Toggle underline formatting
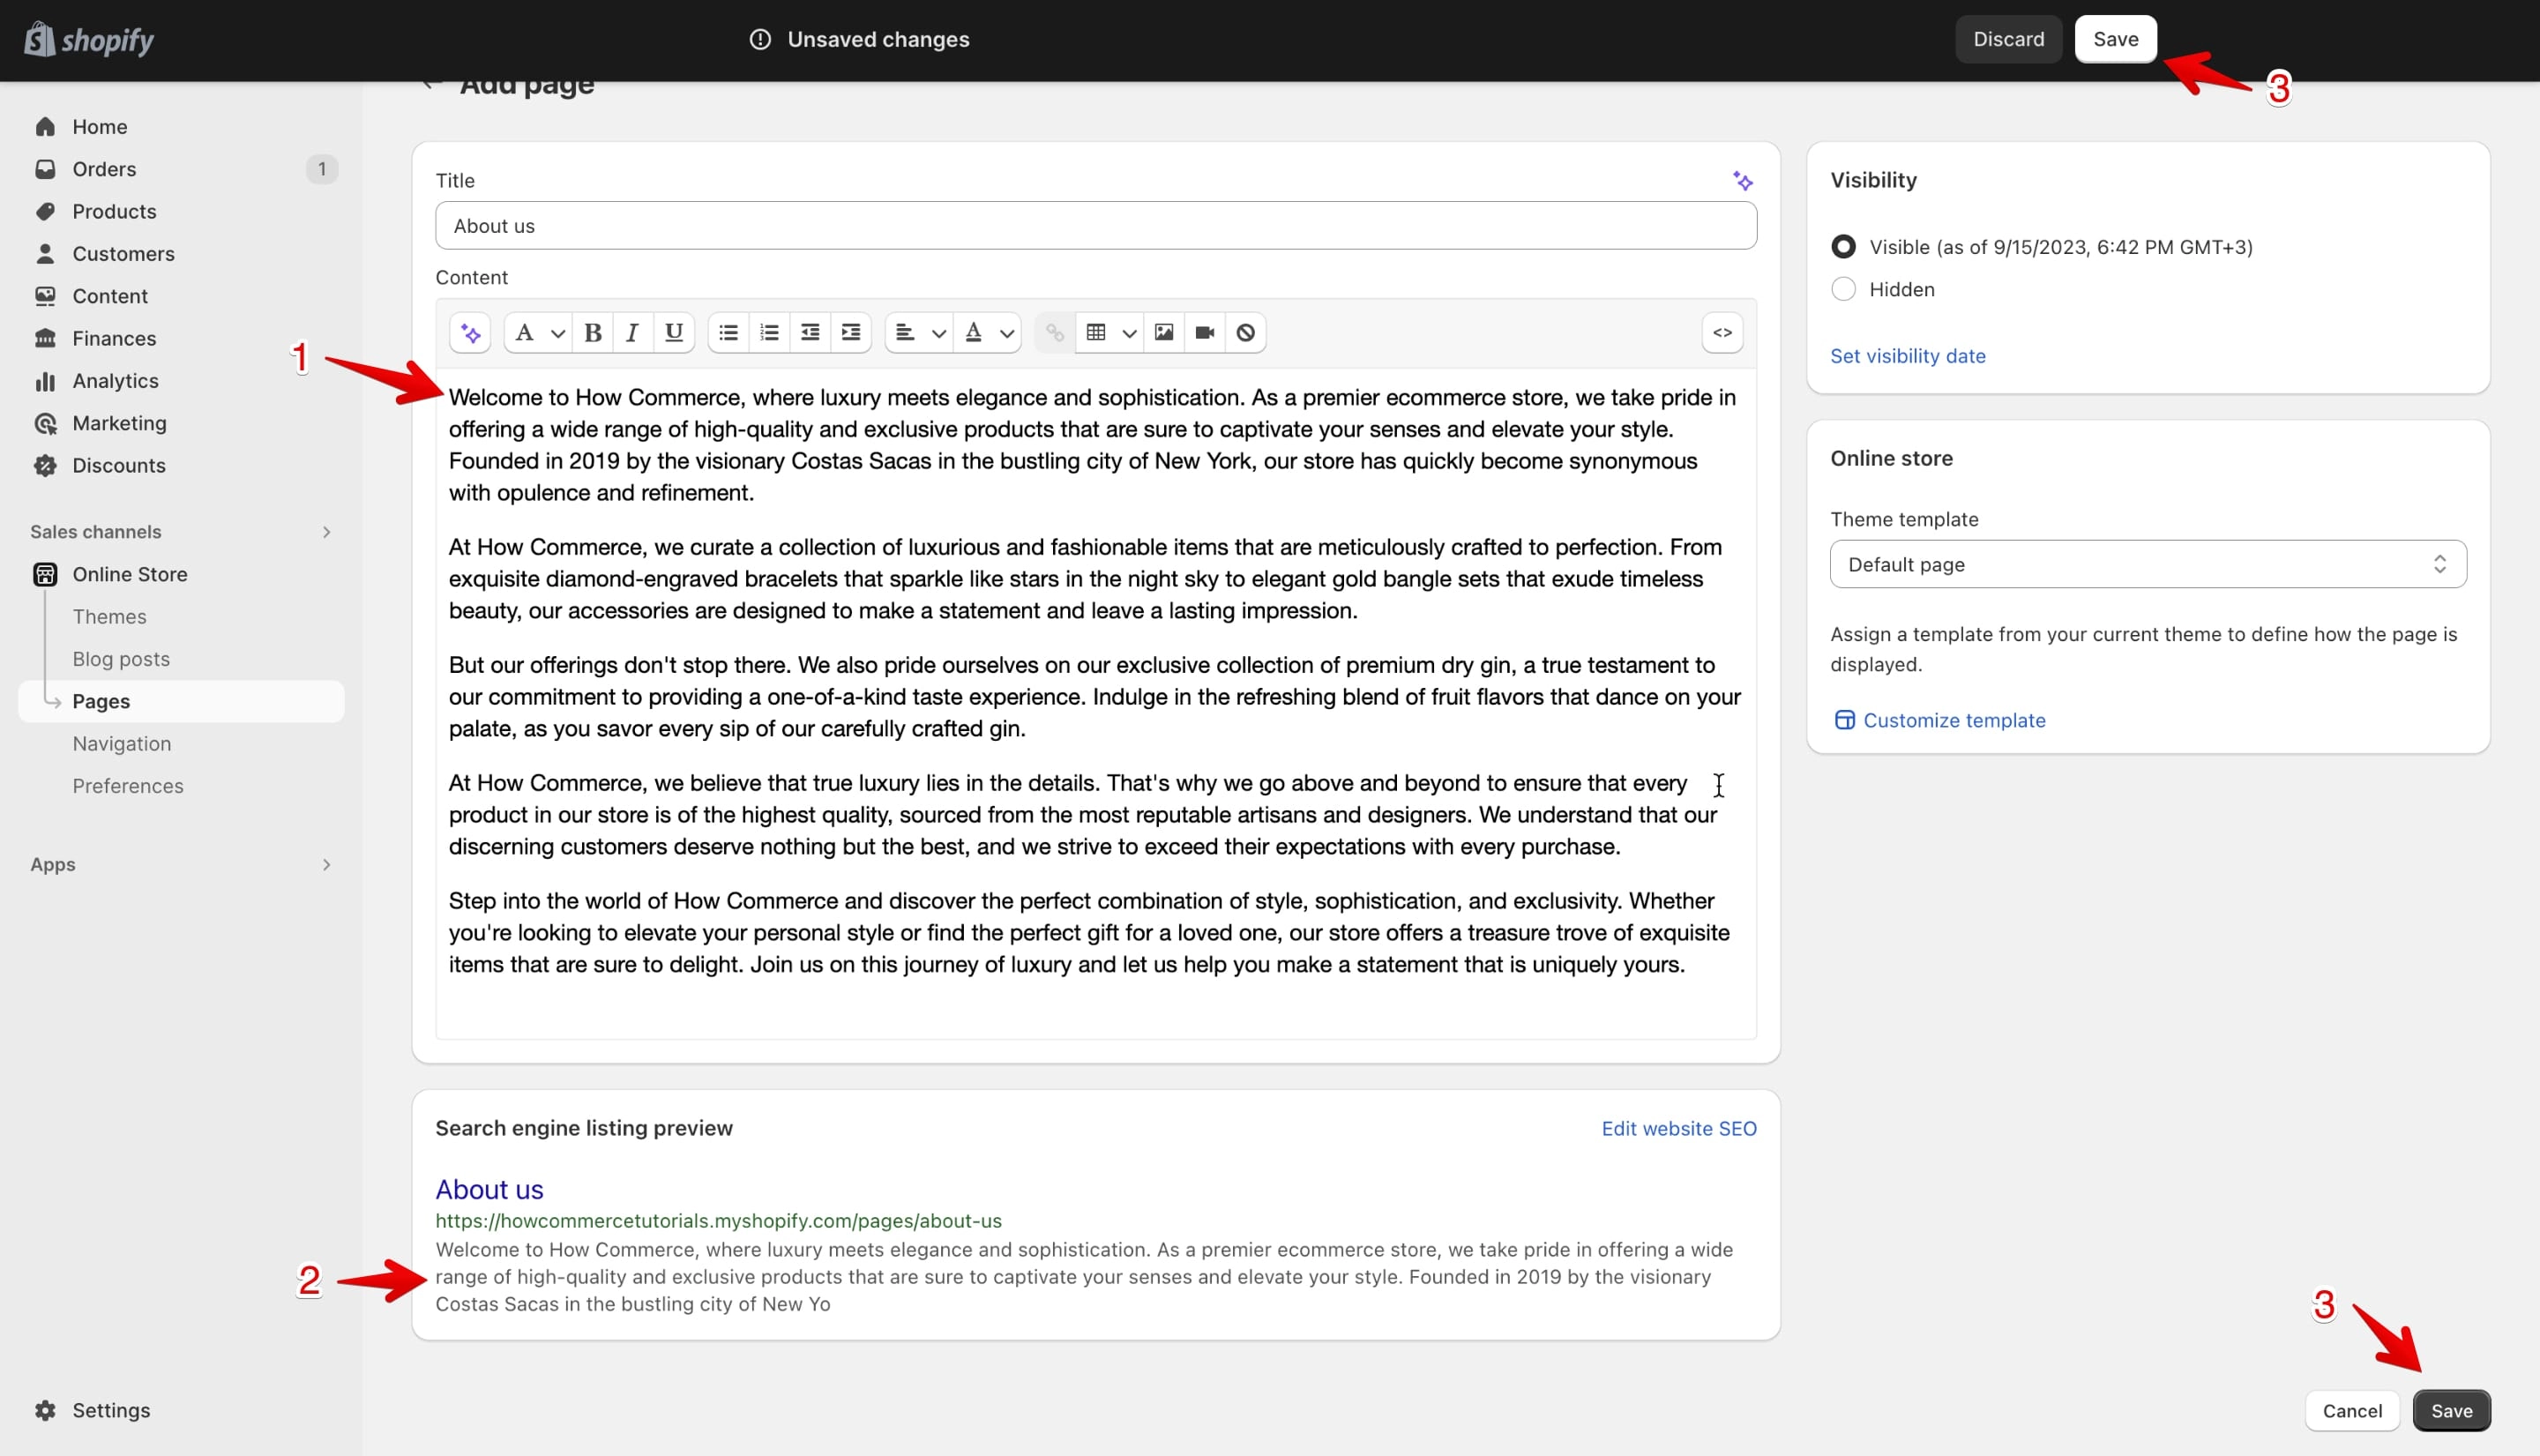Screen dimensions: 2540x1456 click(674, 333)
